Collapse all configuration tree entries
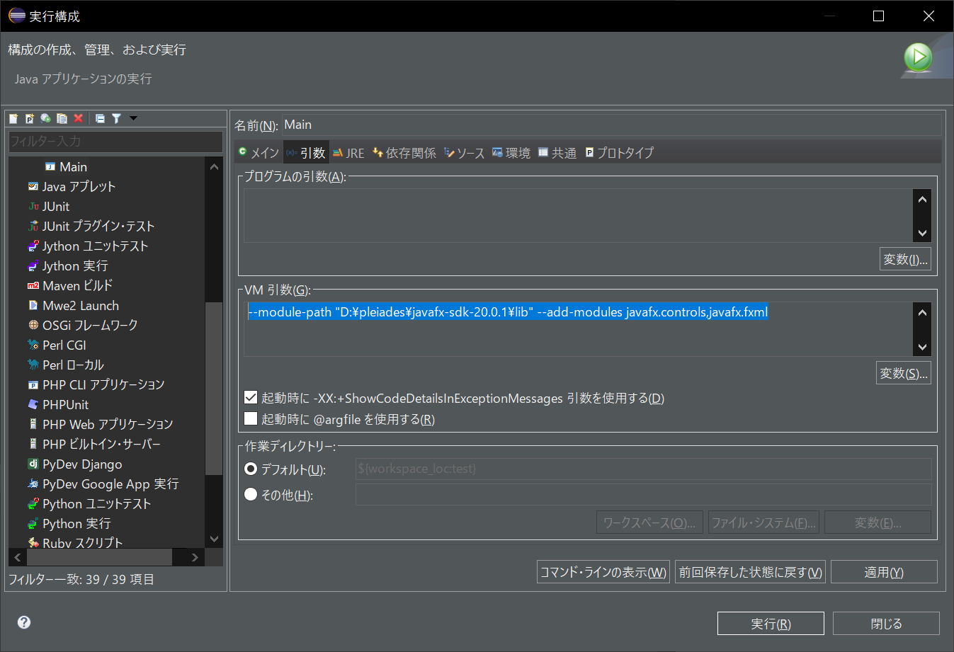The width and height of the screenshot is (954, 652). pos(100,118)
